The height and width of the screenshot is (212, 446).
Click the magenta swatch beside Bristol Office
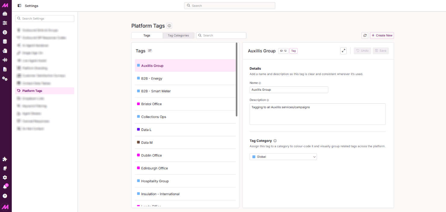point(138,104)
